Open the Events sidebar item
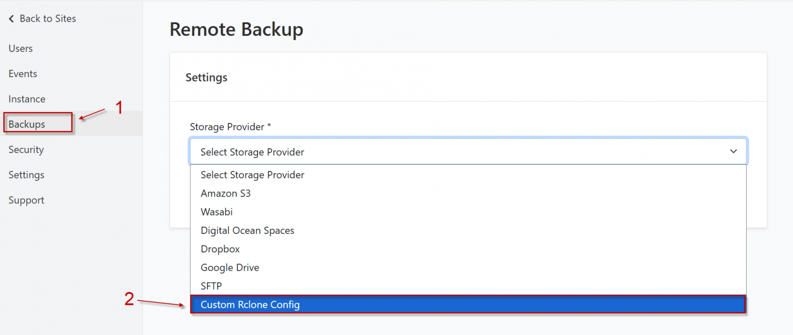The width and height of the screenshot is (793, 335). tap(23, 74)
